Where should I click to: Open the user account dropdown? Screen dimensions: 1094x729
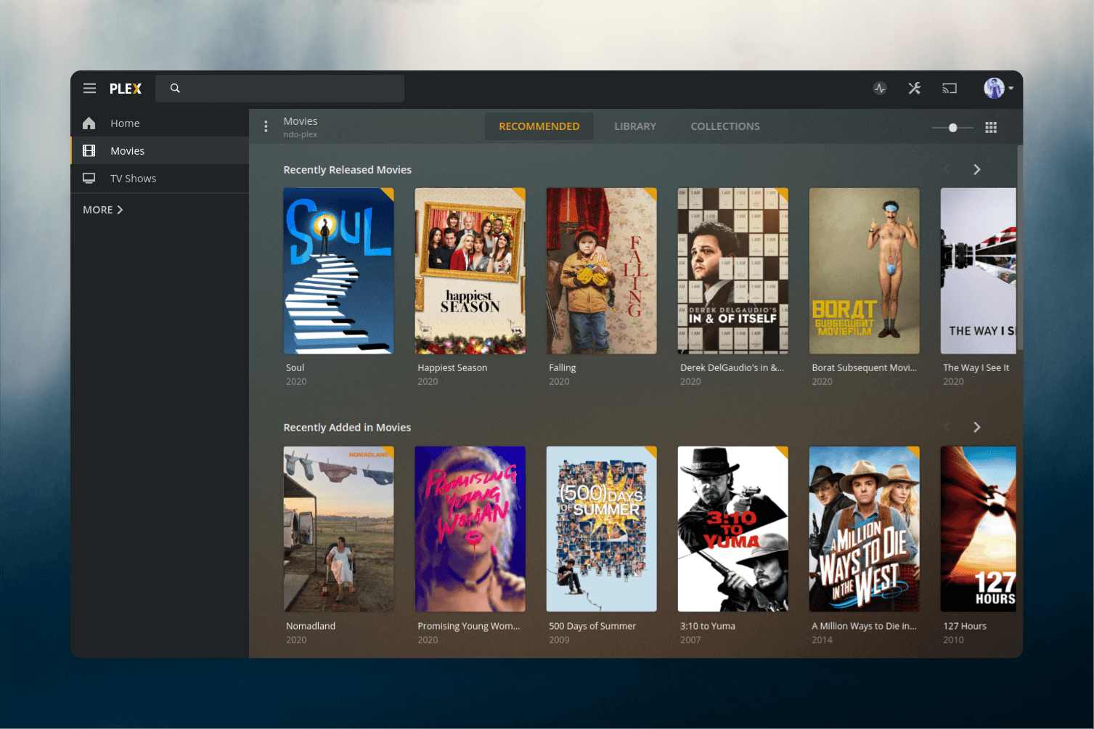[x=997, y=88]
